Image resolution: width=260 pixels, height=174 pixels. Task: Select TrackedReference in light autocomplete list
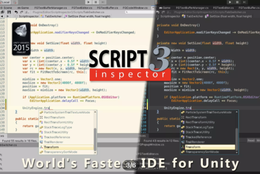click(66, 137)
